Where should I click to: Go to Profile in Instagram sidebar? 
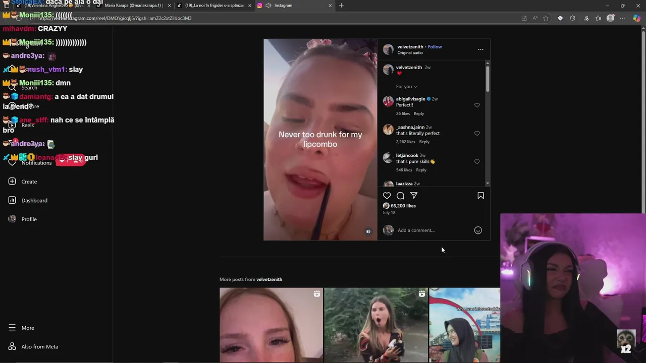point(23,219)
